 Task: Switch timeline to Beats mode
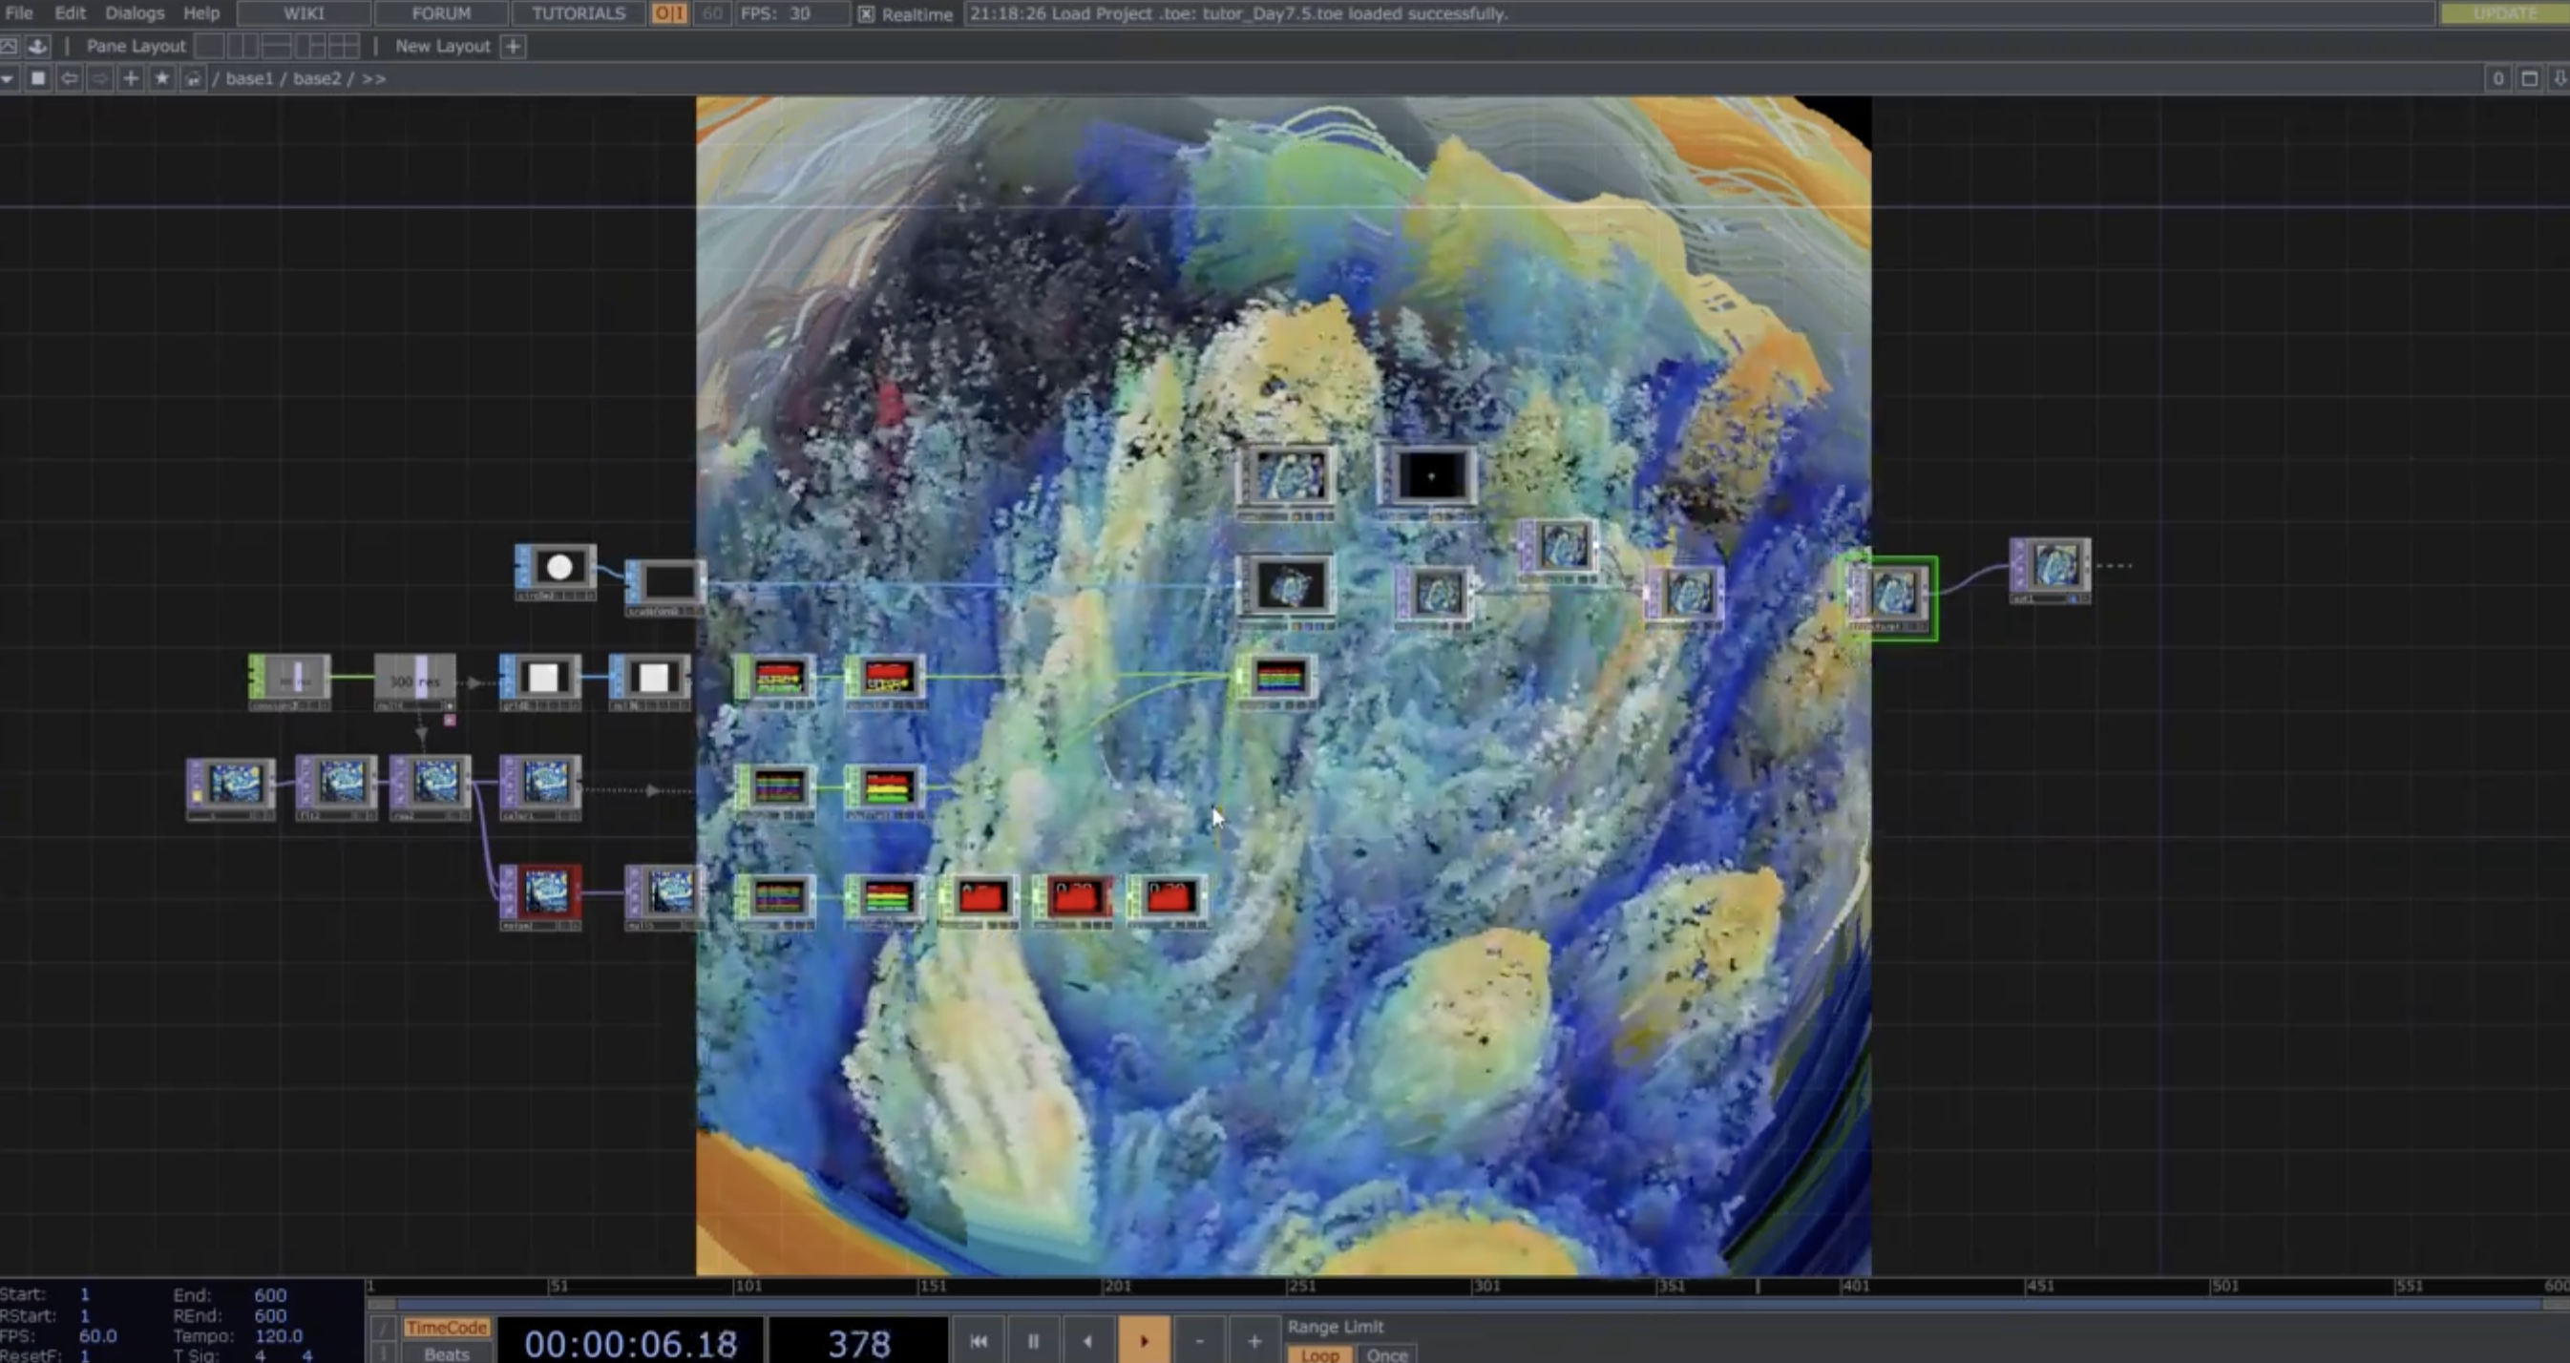[x=446, y=1353]
